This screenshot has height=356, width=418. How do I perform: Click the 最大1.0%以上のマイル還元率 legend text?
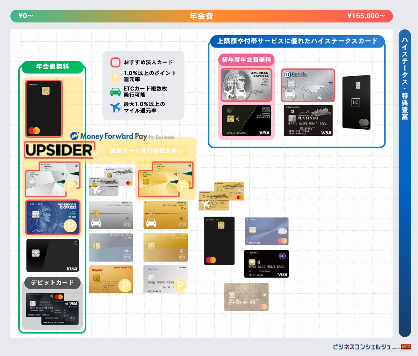[x=144, y=107]
